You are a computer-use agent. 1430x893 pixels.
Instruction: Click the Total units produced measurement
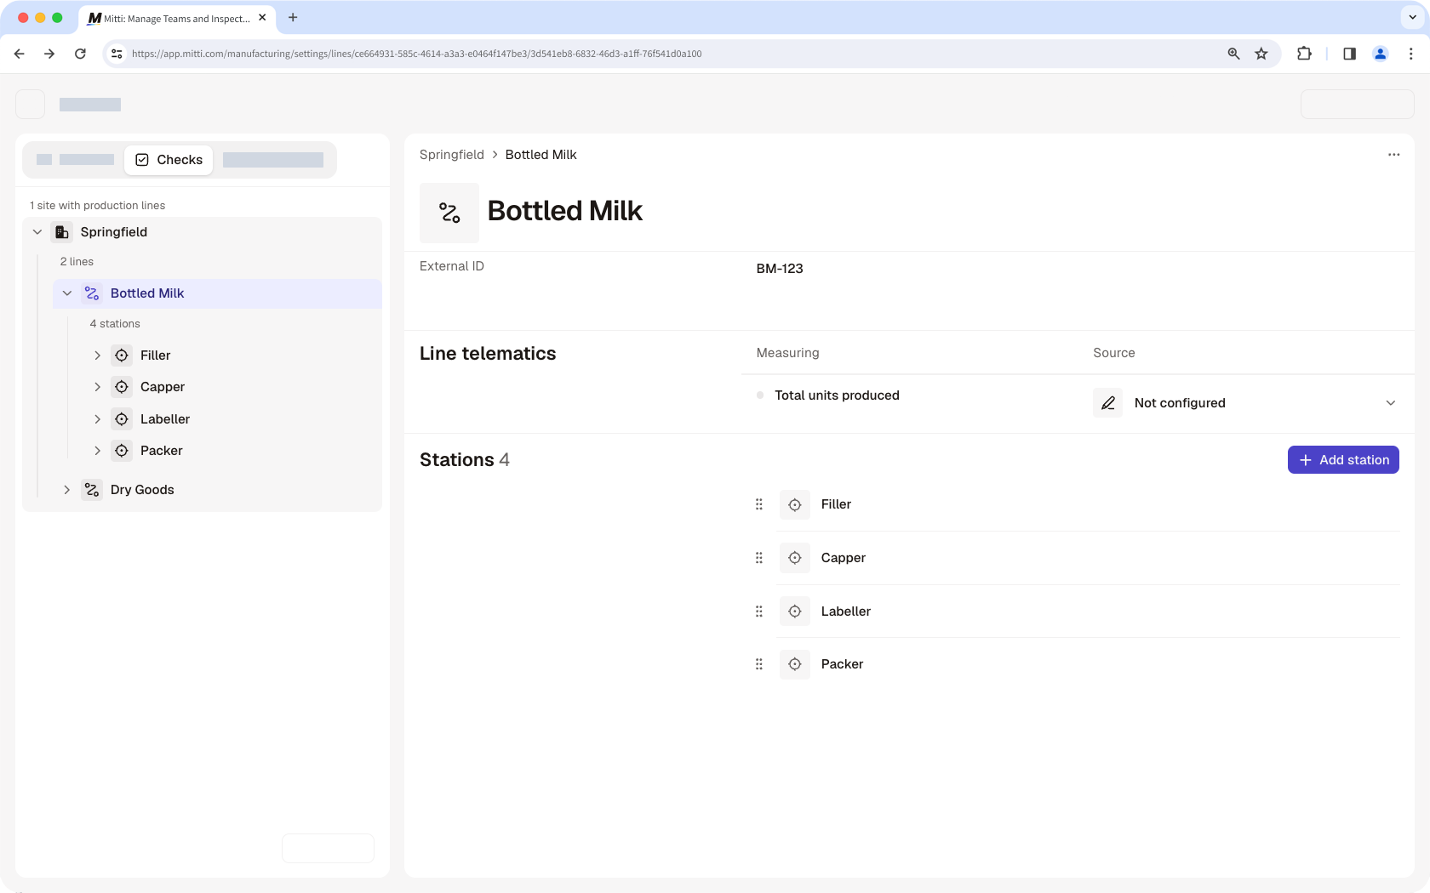click(x=837, y=395)
